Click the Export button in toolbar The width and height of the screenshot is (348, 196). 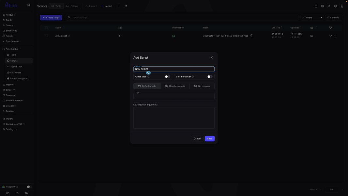[91, 6]
